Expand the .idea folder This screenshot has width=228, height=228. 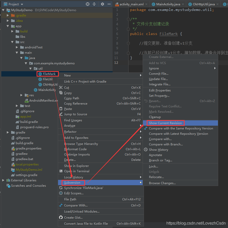pos(8,21)
